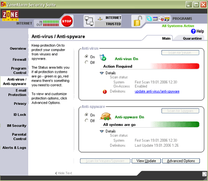Click the Scan for Spyware button
Viewport: 208px width, 181px height.
point(180,111)
